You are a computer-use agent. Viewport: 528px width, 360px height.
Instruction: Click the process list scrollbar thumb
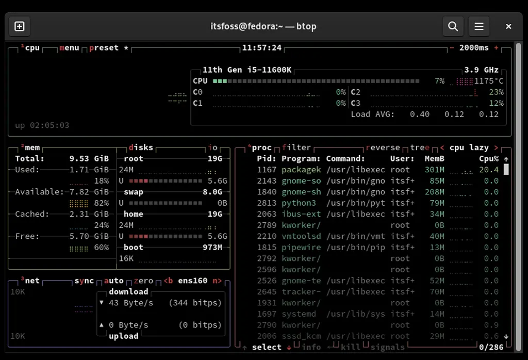click(x=506, y=169)
